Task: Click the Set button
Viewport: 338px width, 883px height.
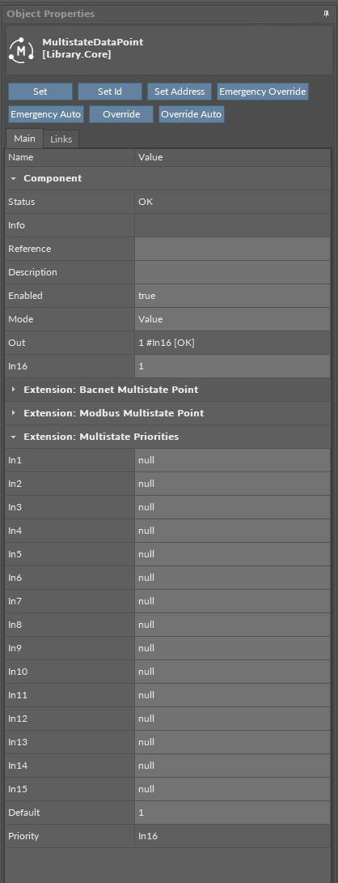Action: [x=40, y=92]
